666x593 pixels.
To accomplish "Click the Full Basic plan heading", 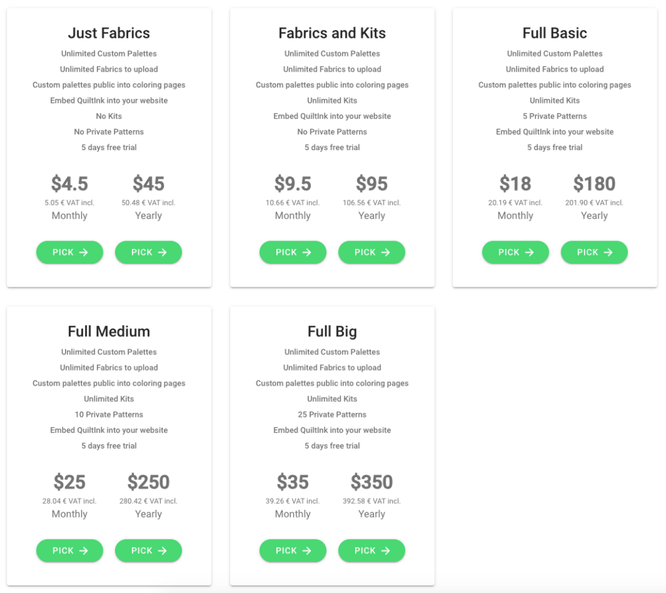I will pyautogui.click(x=555, y=33).
